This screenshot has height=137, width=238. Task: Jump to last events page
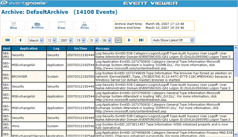tap(141, 40)
